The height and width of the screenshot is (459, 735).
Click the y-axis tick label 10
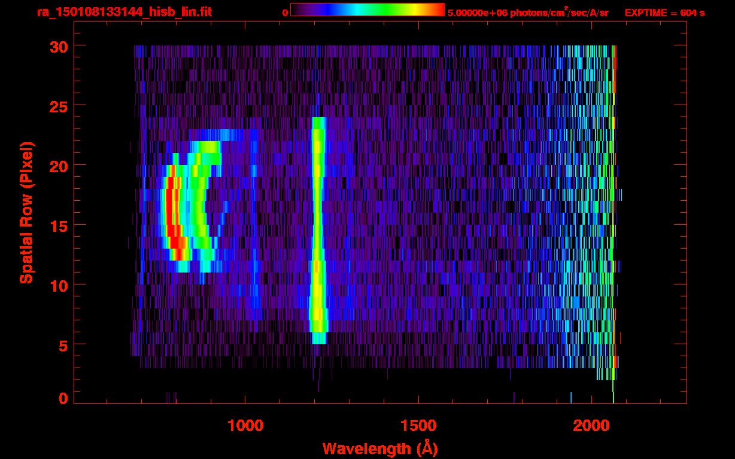click(x=58, y=285)
